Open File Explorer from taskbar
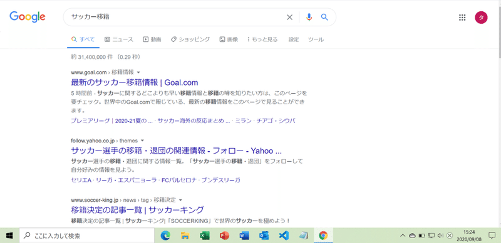Viewport: 501px width, 243px height. coord(185,236)
